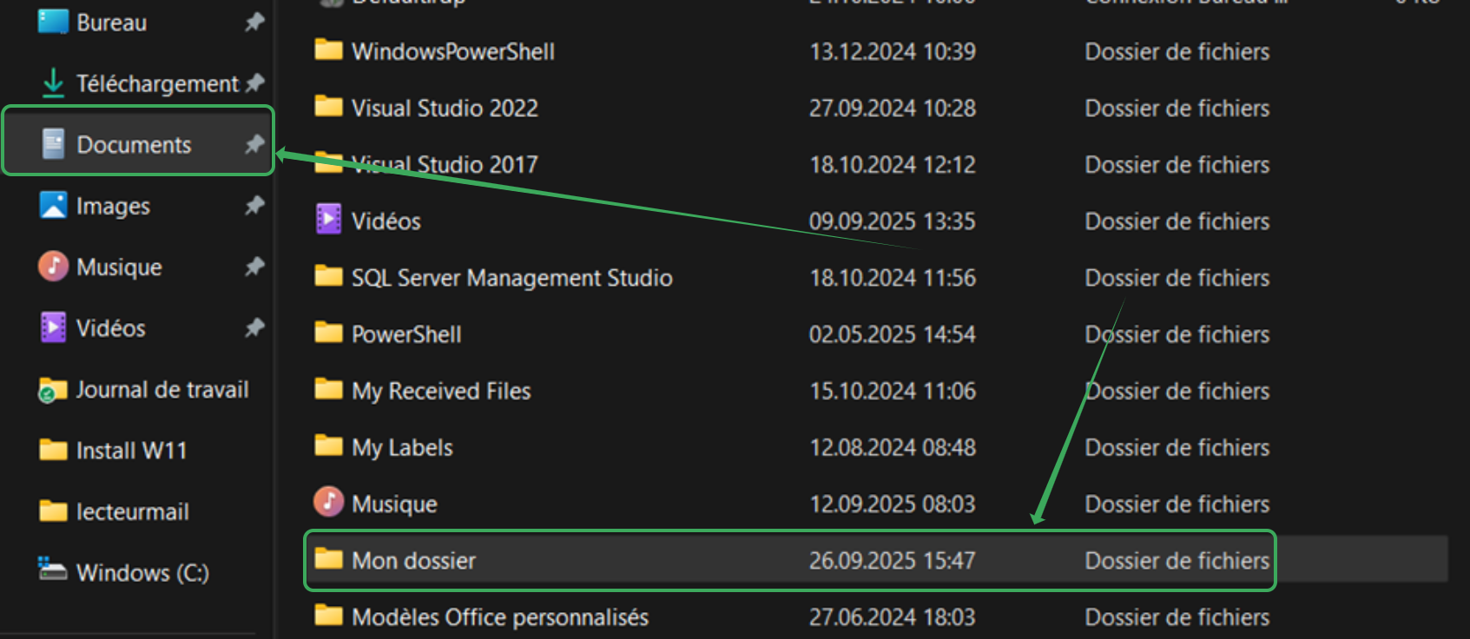Viewport: 1470px width, 639px height.
Task: Click the Mon dossier folder icon
Action: pos(328,558)
